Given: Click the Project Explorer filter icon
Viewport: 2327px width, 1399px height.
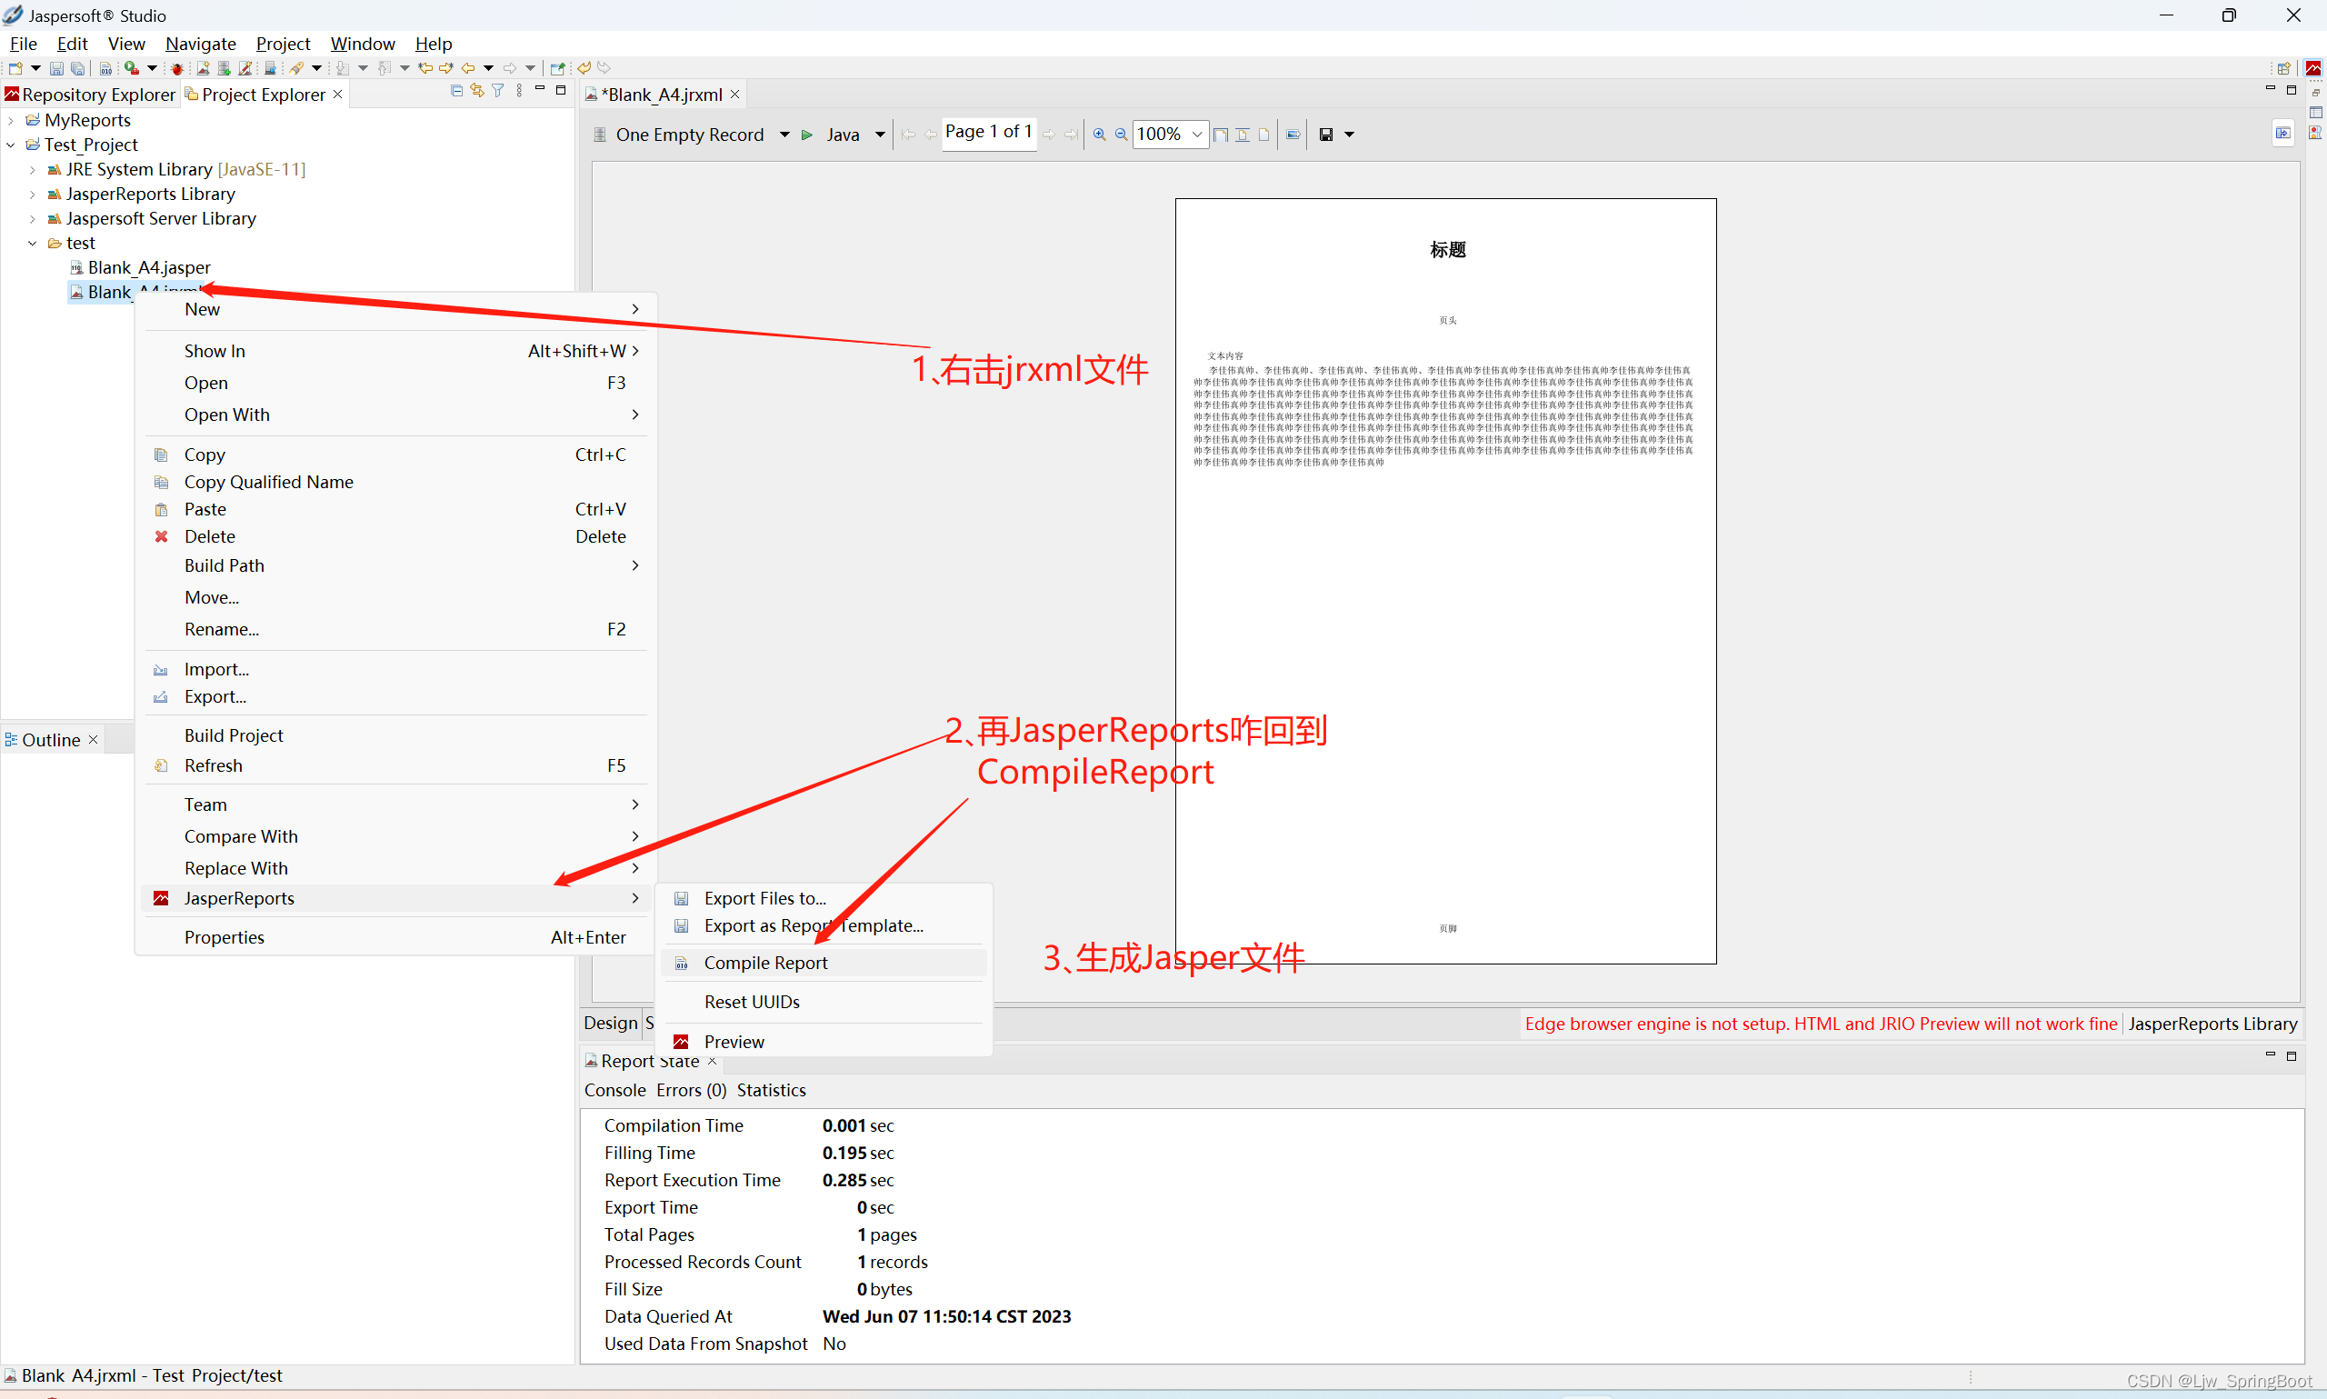Looking at the screenshot, I should [497, 91].
